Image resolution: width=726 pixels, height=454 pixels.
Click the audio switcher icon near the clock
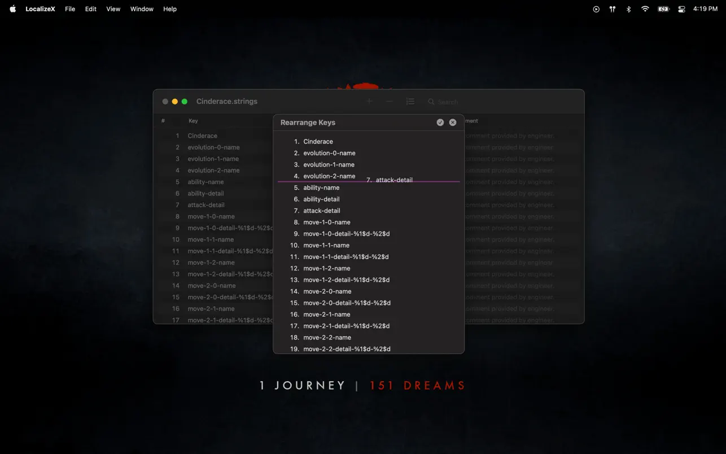[x=612, y=8]
